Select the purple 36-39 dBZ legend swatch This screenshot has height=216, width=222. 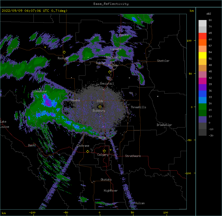pyautogui.click(x=202, y=87)
